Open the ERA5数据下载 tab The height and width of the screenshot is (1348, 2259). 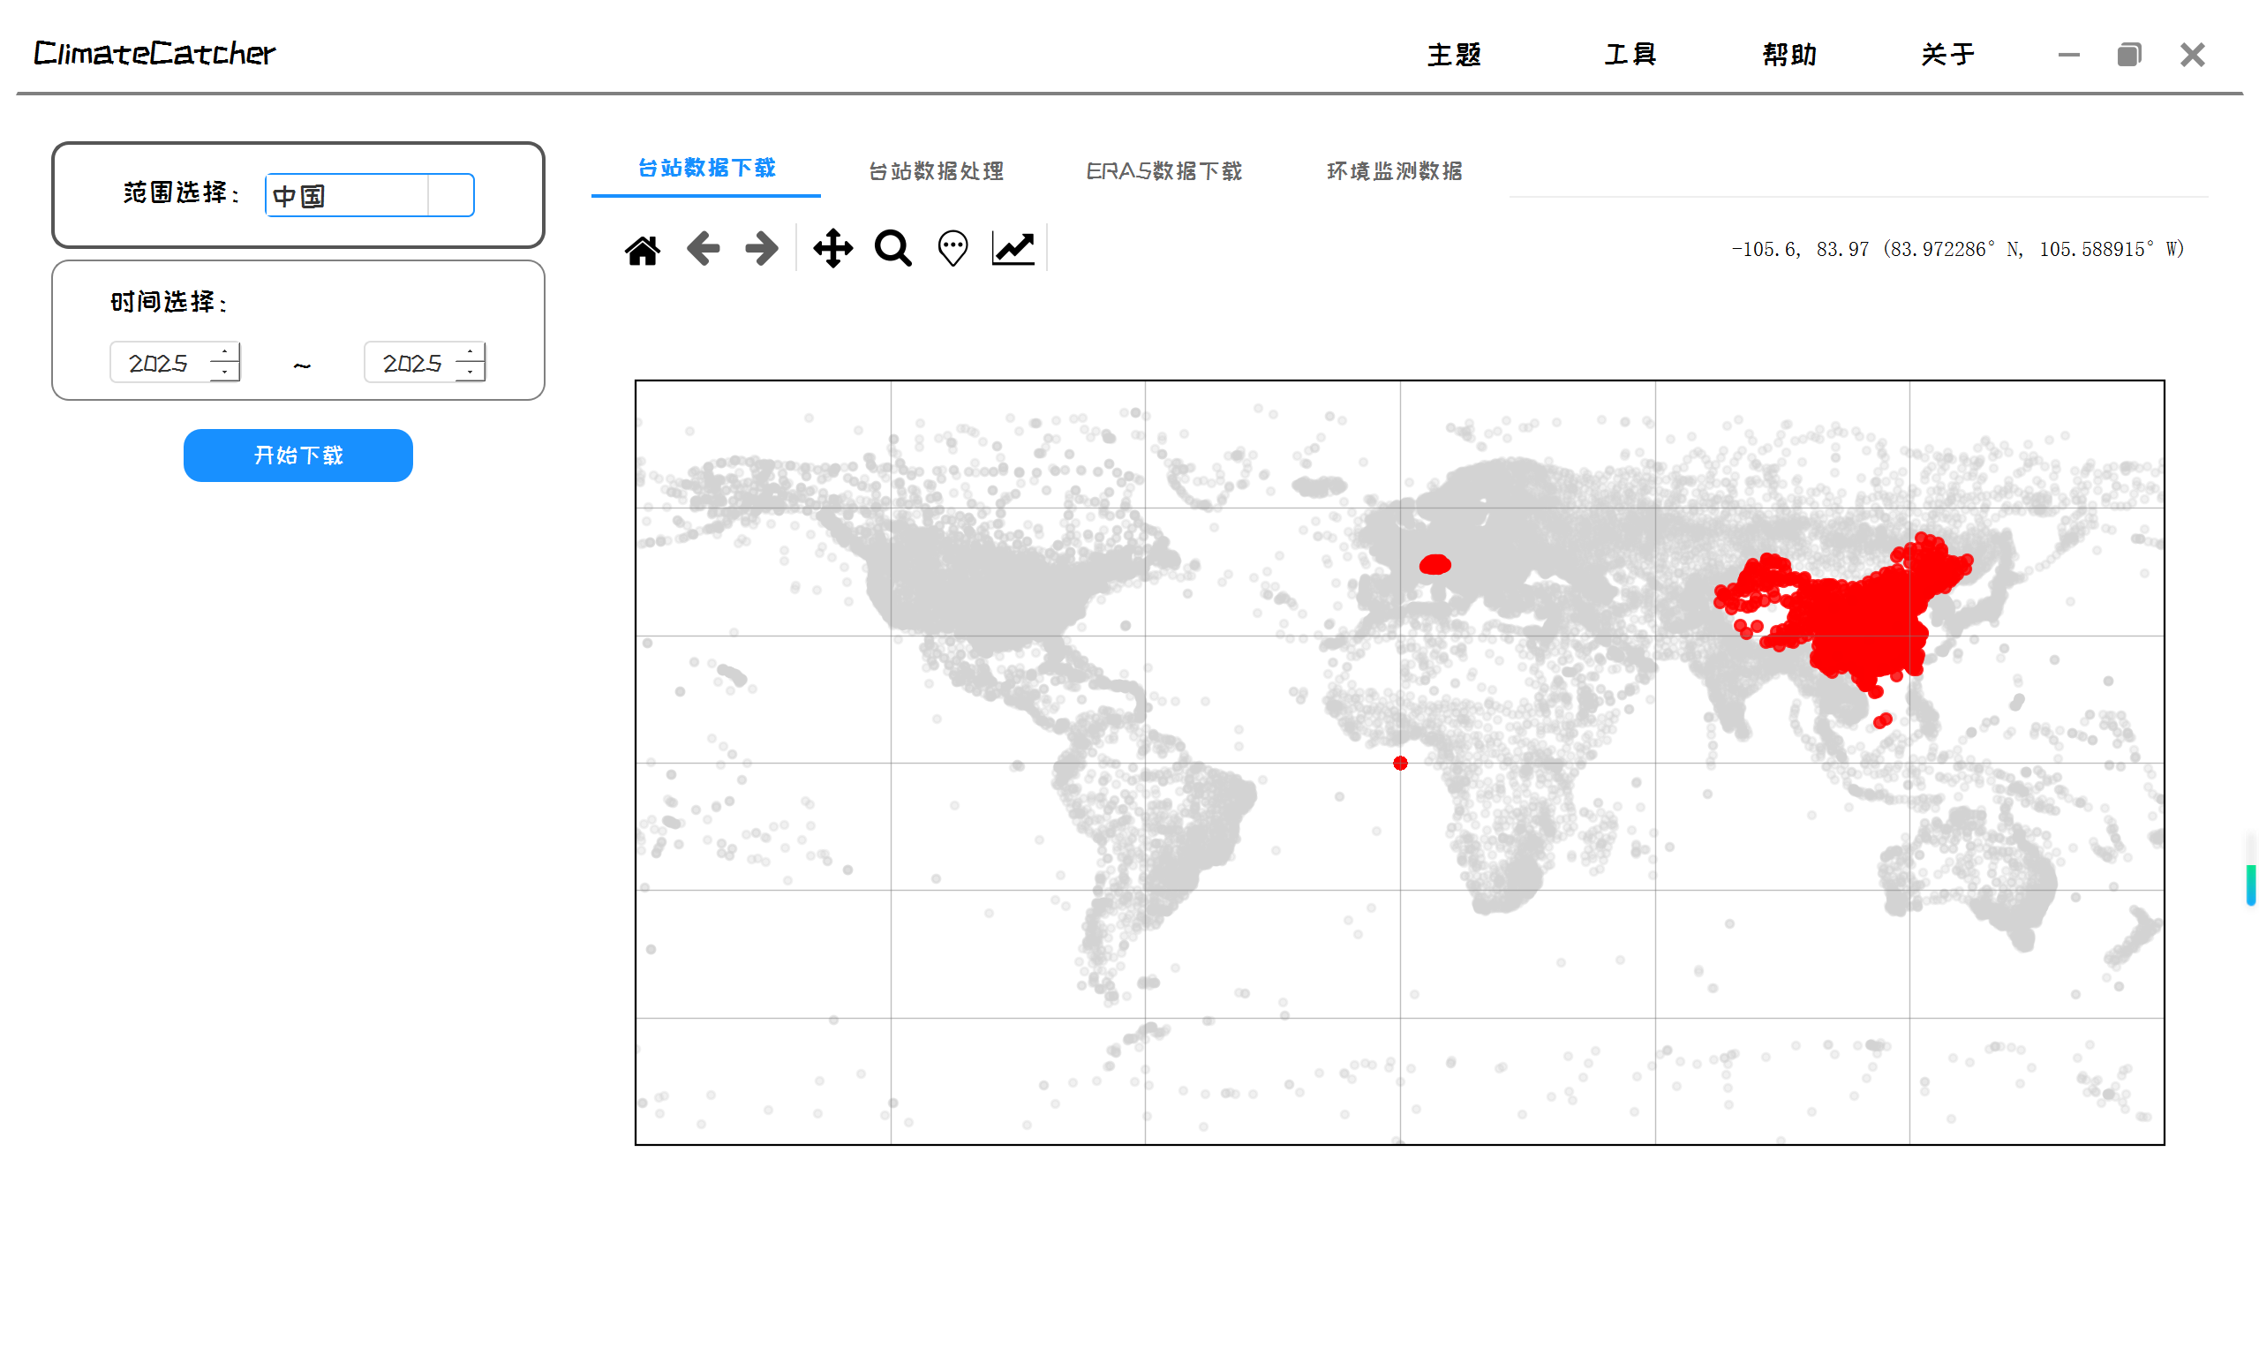tap(1163, 170)
